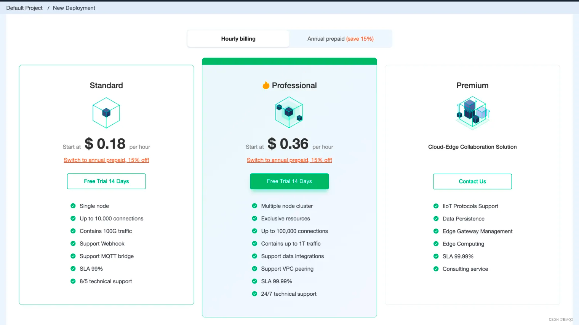Screen dimensions: 579x325
Task: Switch to Annual prepaid billing tab
Action: (x=341, y=39)
